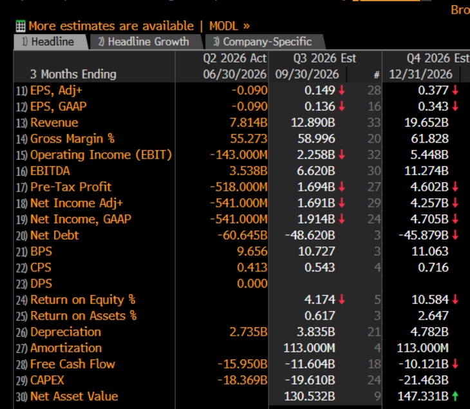The width and height of the screenshot is (470, 409).
Task: Select the Amortization row
Action: click(66, 348)
